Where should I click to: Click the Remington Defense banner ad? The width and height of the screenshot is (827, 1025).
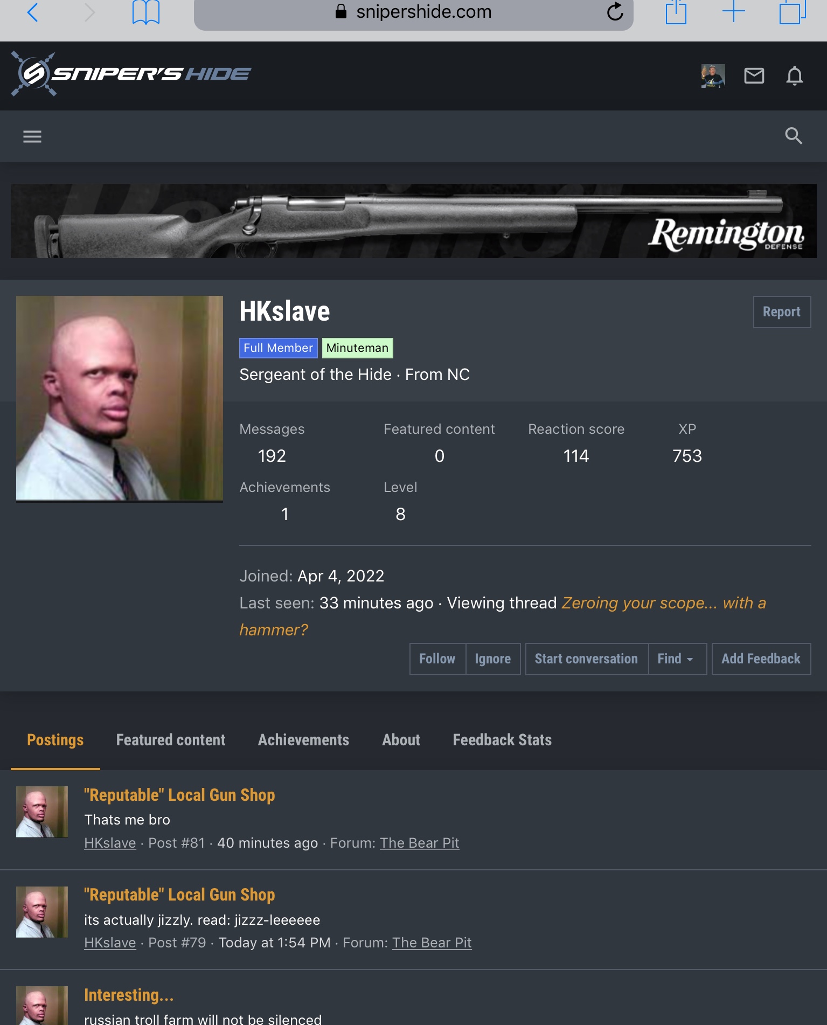413,221
